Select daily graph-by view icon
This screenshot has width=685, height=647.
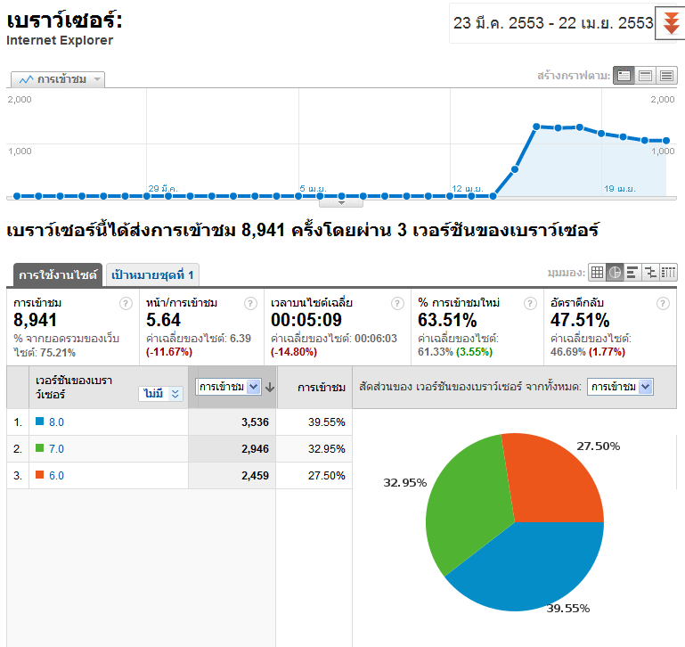pyautogui.click(x=624, y=76)
